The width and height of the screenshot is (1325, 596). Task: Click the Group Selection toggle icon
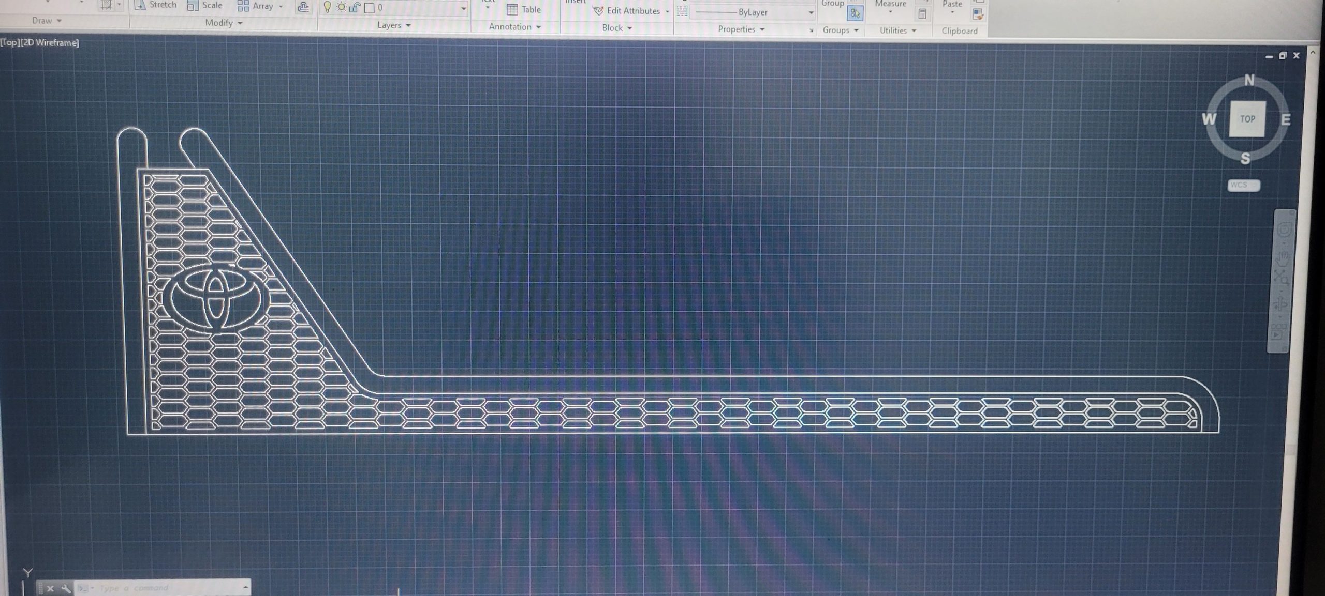[855, 13]
